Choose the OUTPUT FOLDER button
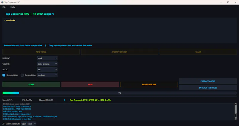Screen dimensions: 239x126 click(120, 52)
